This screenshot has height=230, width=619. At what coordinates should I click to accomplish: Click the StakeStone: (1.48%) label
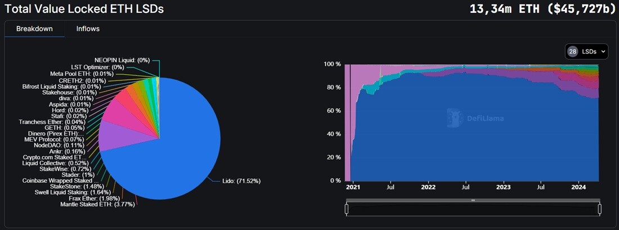(x=77, y=186)
